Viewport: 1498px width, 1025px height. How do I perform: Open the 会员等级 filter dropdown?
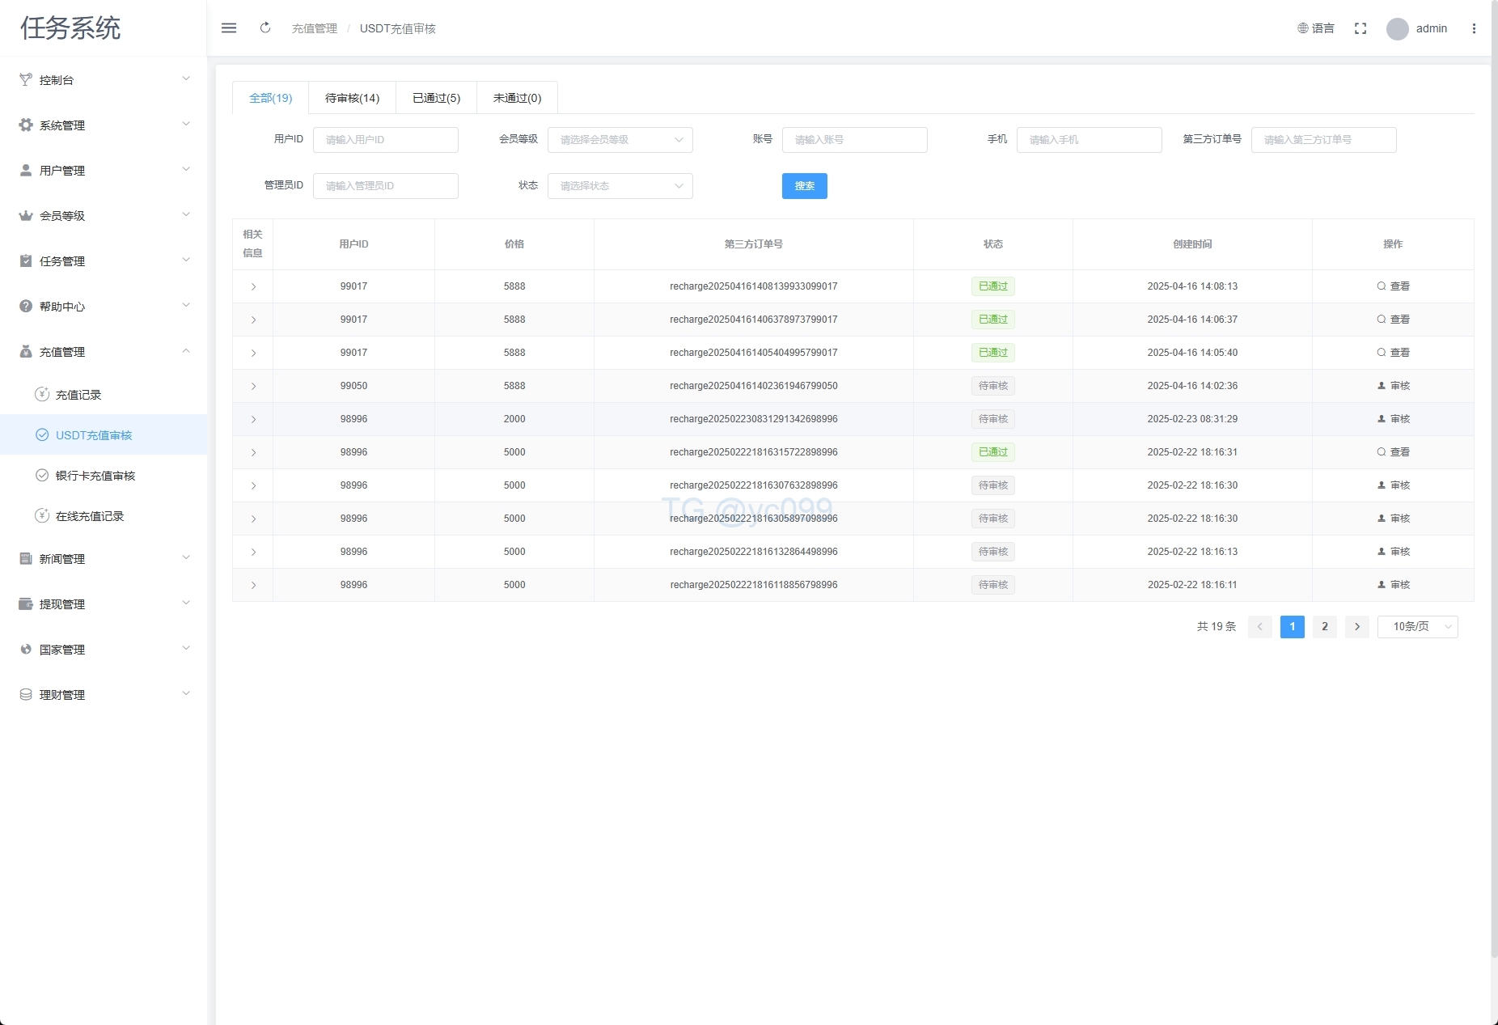[620, 140]
